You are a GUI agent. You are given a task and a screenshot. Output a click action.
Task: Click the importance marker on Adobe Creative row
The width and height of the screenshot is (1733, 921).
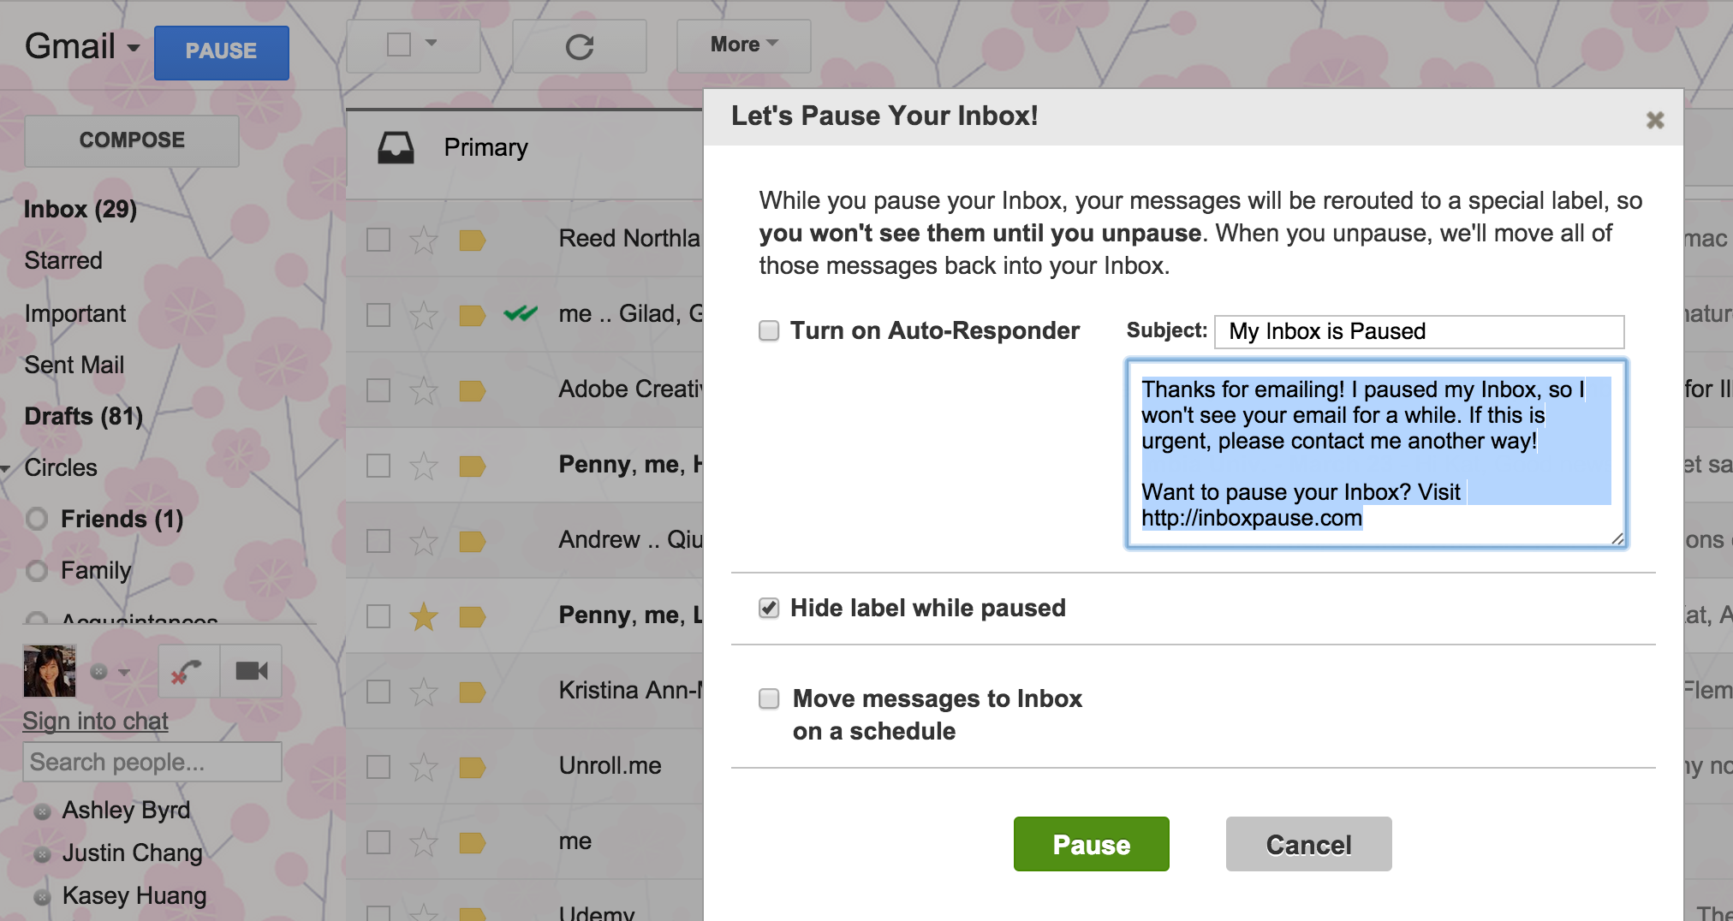472,391
